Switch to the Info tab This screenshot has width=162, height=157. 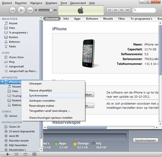click(66, 19)
